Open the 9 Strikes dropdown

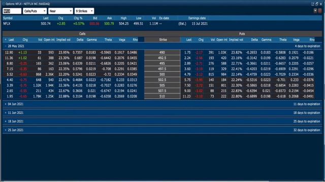click(x=84, y=11)
